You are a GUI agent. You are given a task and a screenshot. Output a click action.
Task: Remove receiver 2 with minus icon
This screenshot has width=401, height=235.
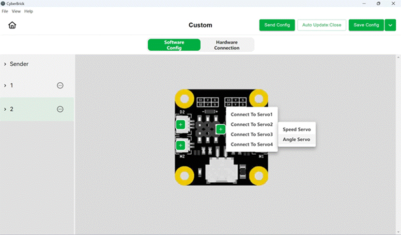click(60, 109)
